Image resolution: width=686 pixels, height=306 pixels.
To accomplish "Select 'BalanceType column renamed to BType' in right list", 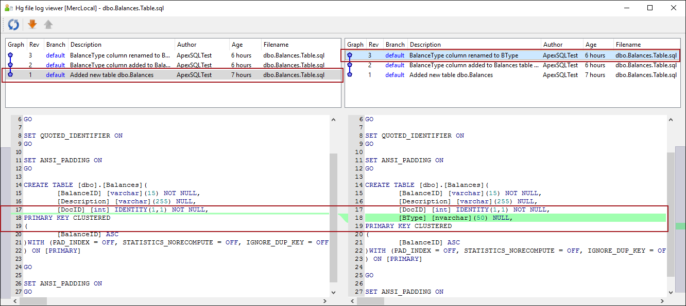I will (464, 55).
